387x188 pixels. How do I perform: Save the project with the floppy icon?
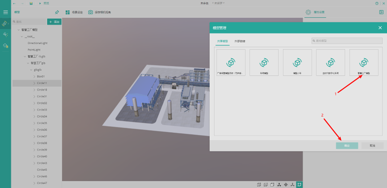click(31, 4)
